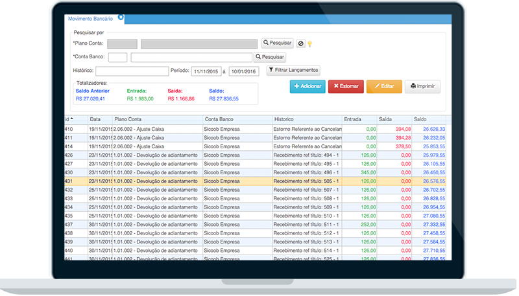Click 'Recebimento ref título: 514 - 1'
The height and width of the screenshot is (296, 519).
click(306, 251)
